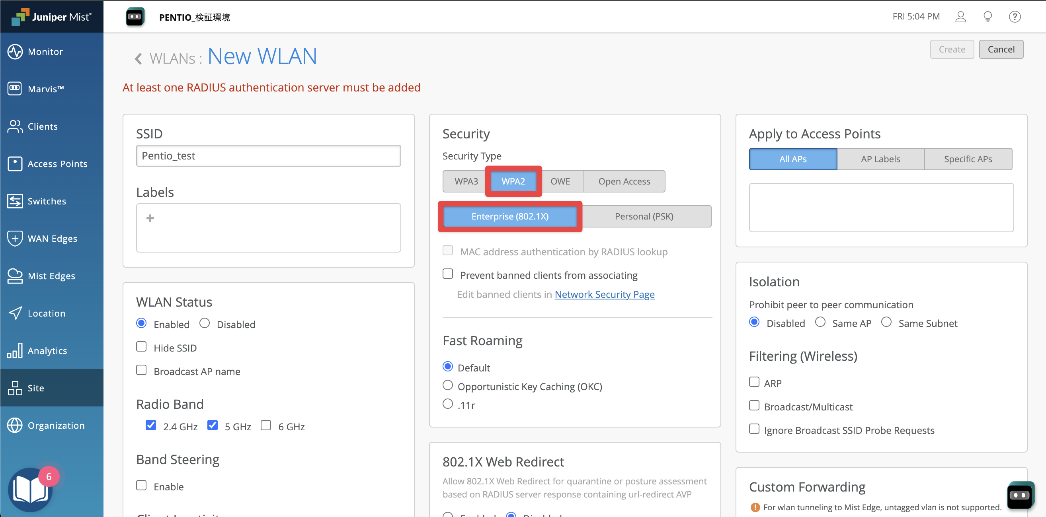Choose the WPA2 security type
This screenshot has width=1046, height=517.
(513, 181)
